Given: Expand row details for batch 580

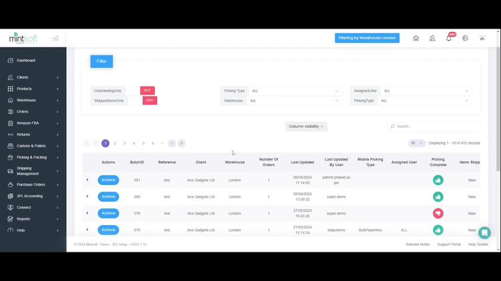Looking at the screenshot, I should [88, 196].
